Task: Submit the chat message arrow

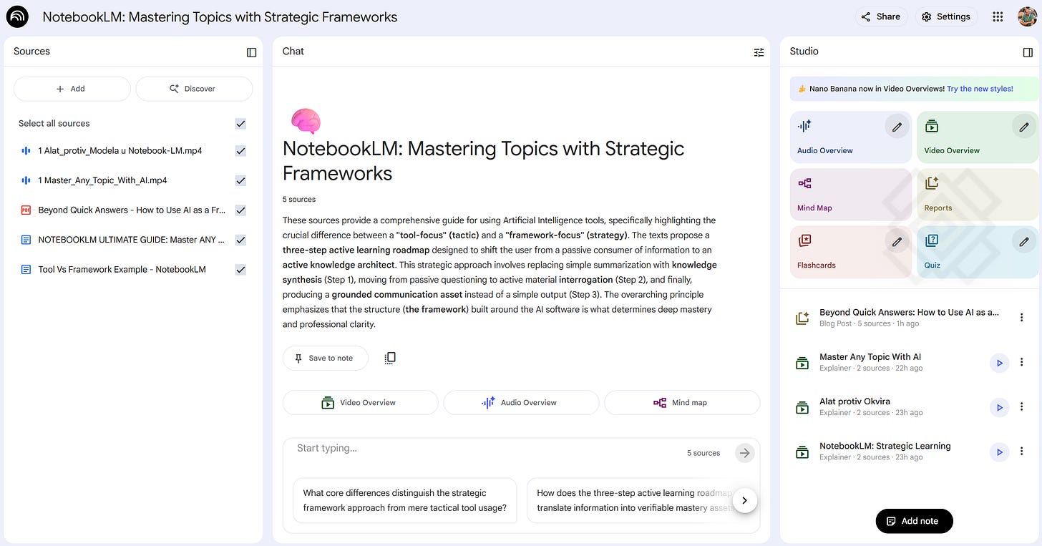Action: pos(745,453)
